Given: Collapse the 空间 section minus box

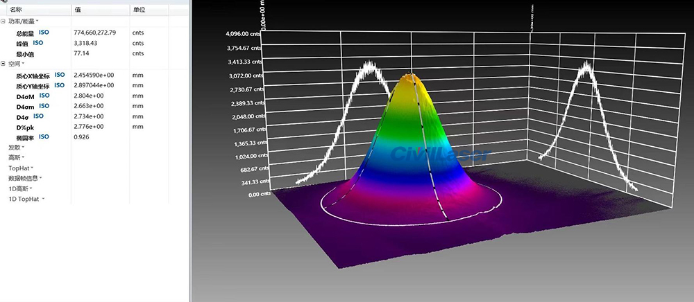Looking at the screenshot, I should point(3,64).
